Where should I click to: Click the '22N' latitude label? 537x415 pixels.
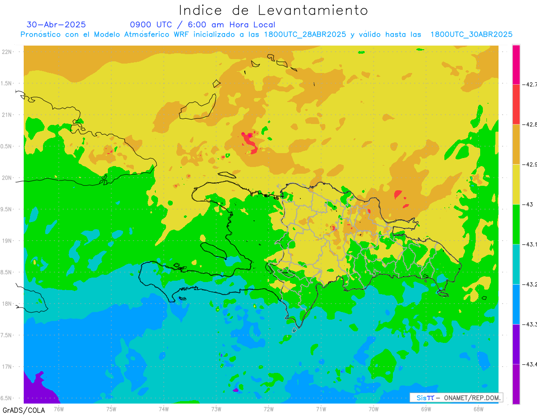pos(7,51)
